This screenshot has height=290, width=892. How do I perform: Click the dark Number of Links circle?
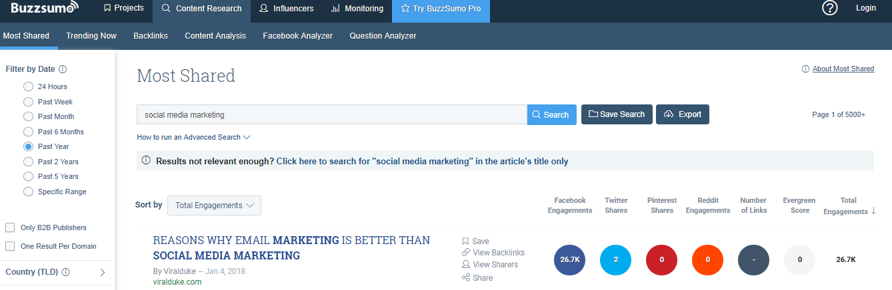754,260
